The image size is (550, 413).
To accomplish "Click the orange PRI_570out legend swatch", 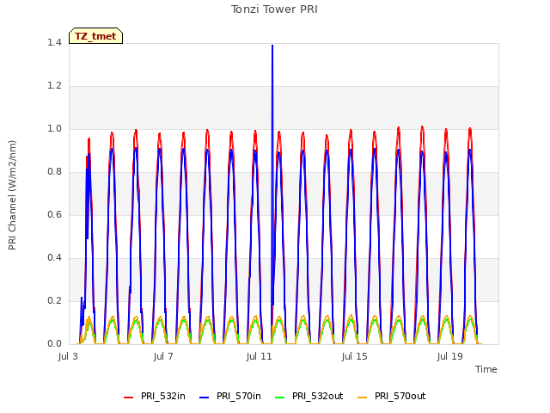I will pyautogui.click(x=363, y=398).
